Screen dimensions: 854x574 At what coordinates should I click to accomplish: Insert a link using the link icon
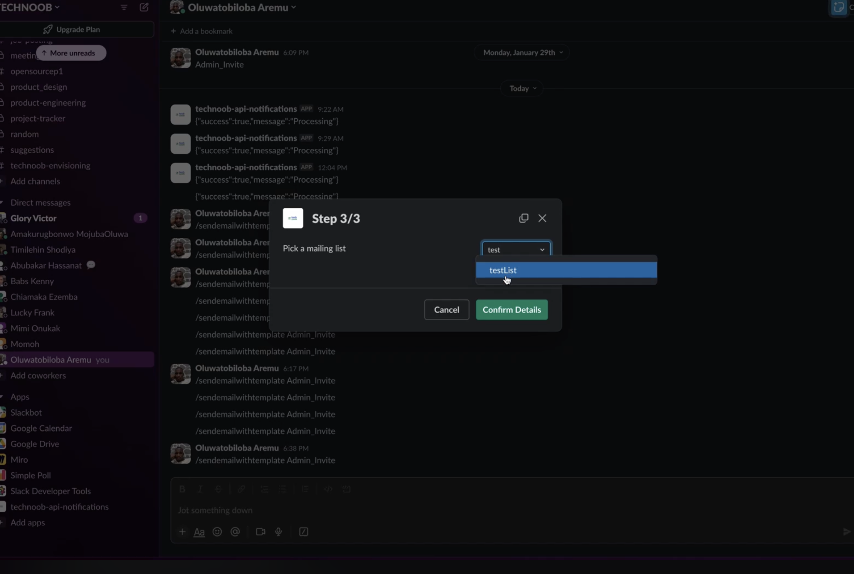pyautogui.click(x=241, y=488)
